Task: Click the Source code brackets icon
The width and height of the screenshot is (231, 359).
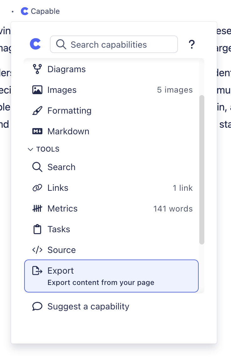Action: point(37,250)
